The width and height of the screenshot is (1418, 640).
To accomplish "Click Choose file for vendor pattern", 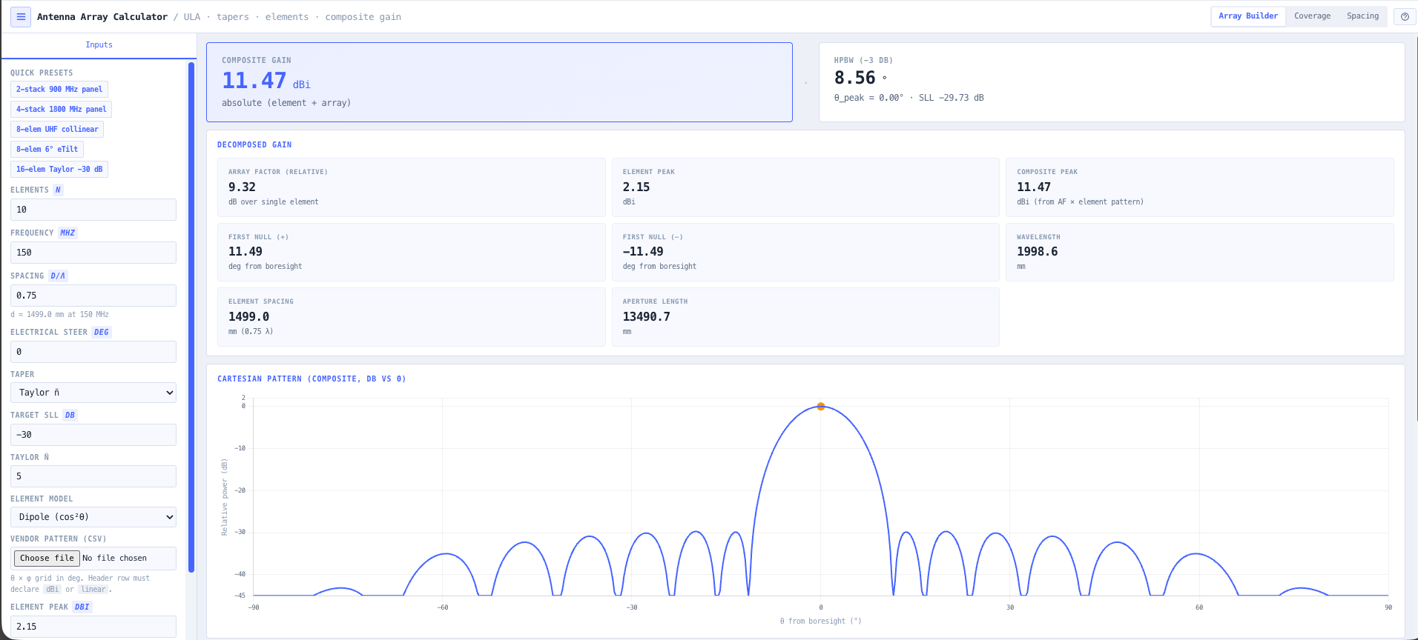I will [x=47, y=559].
